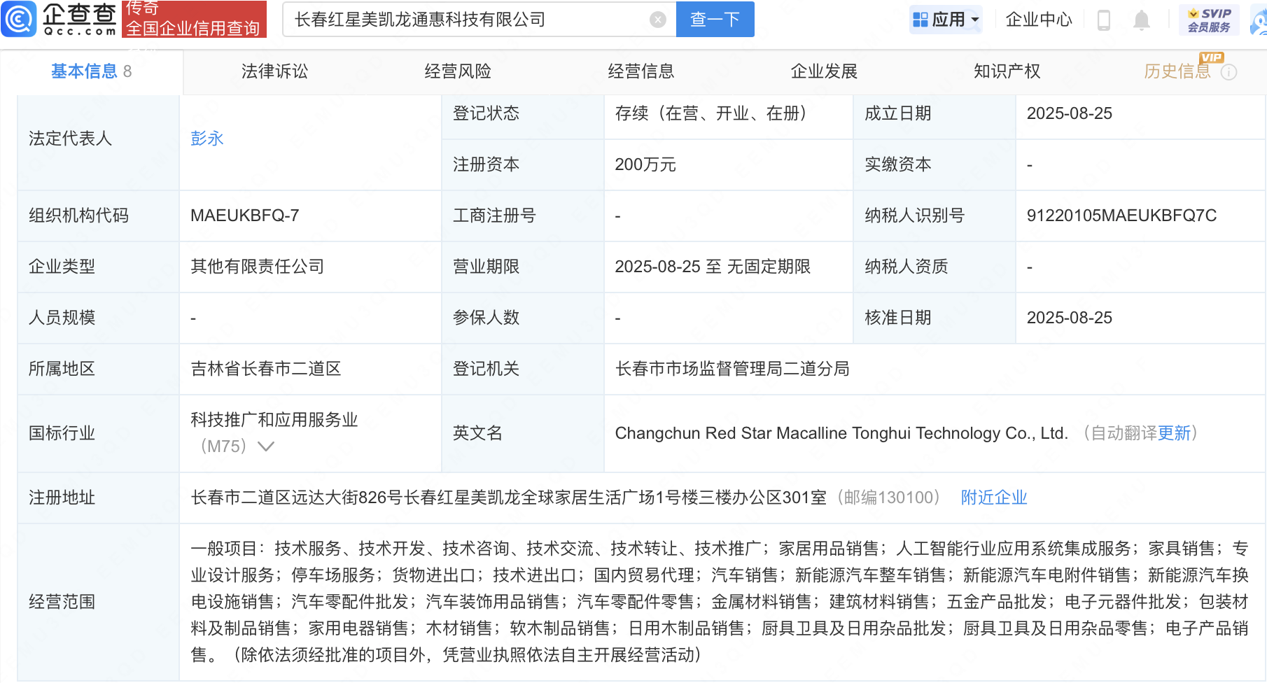The image size is (1267, 683).
Task: Switch to the 法律诉讼 tab
Action: [x=274, y=71]
